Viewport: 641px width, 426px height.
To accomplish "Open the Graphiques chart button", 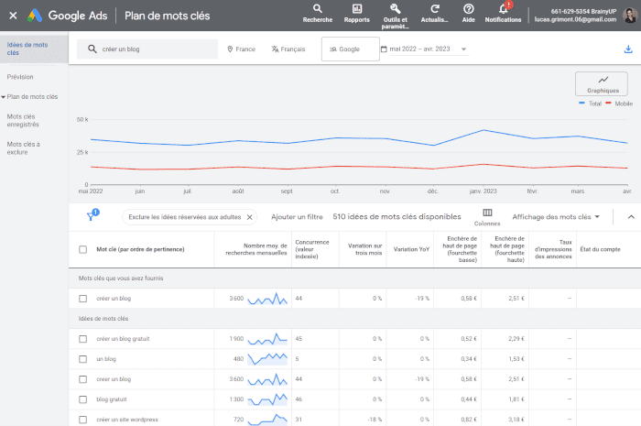I will pos(602,83).
